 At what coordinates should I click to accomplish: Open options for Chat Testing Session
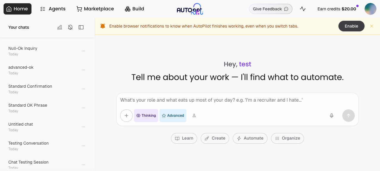tap(83, 165)
